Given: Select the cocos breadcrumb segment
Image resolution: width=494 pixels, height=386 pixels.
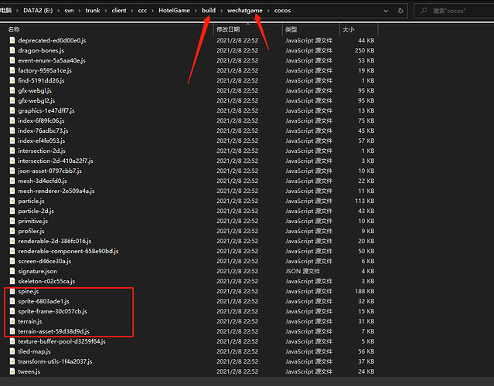Looking at the screenshot, I should [x=282, y=10].
